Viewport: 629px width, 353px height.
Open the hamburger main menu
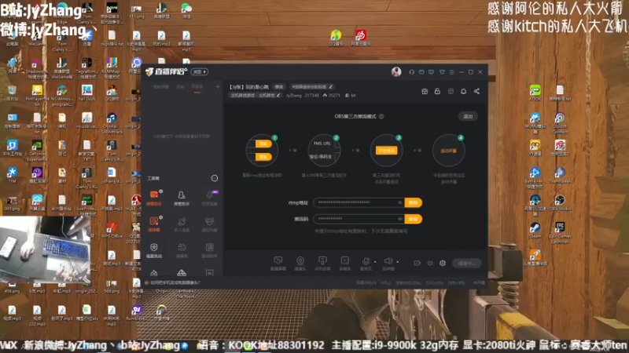(x=451, y=72)
